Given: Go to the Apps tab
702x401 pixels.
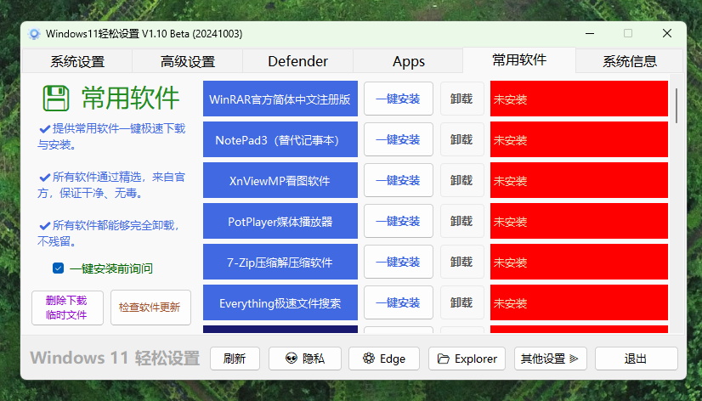Looking at the screenshot, I should (x=408, y=61).
